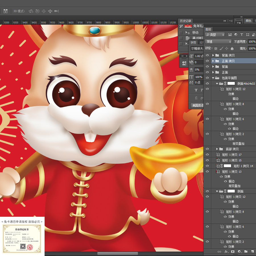
Task: Add a layer mask with bottom icon
Action: coord(233,252)
